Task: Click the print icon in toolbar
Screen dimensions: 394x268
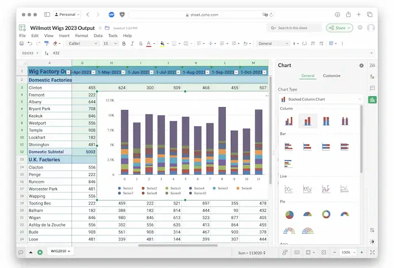Action: tap(22, 43)
